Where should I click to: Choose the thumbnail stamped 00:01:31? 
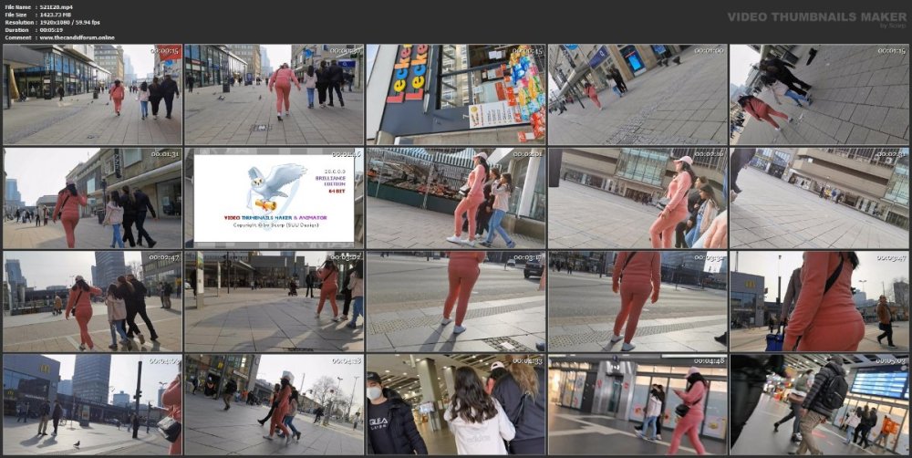[x=92, y=198]
